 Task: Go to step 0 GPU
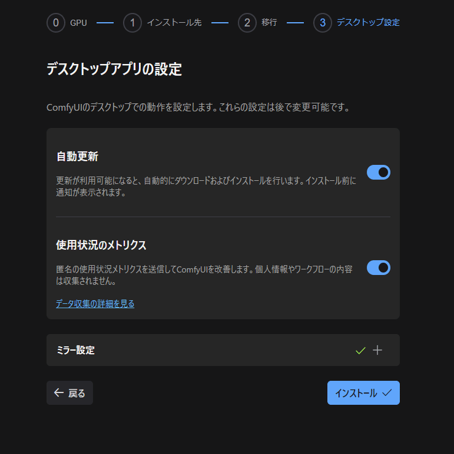(67, 23)
